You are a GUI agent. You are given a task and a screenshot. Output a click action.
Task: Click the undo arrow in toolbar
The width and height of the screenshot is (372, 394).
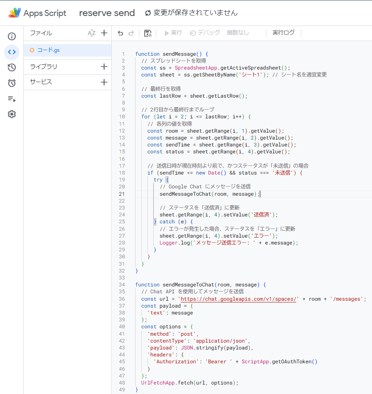pyautogui.click(x=120, y=33)
